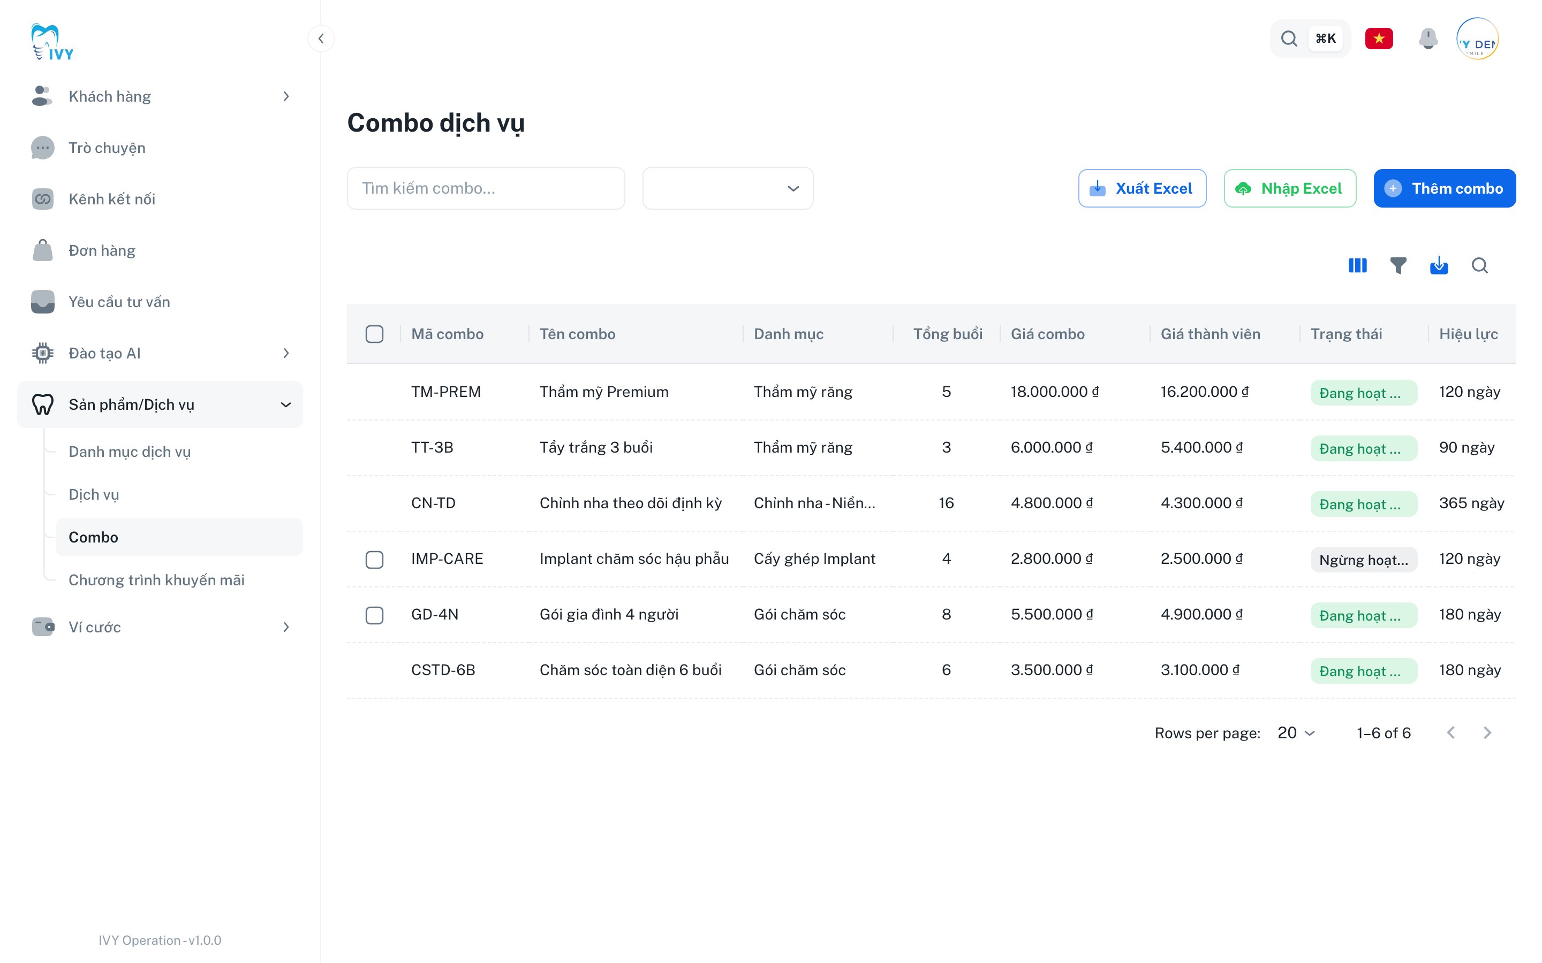1542x963 pixels.
Task: Click IVY Operation - v1.0.0 version text
Action: point(160,940)
